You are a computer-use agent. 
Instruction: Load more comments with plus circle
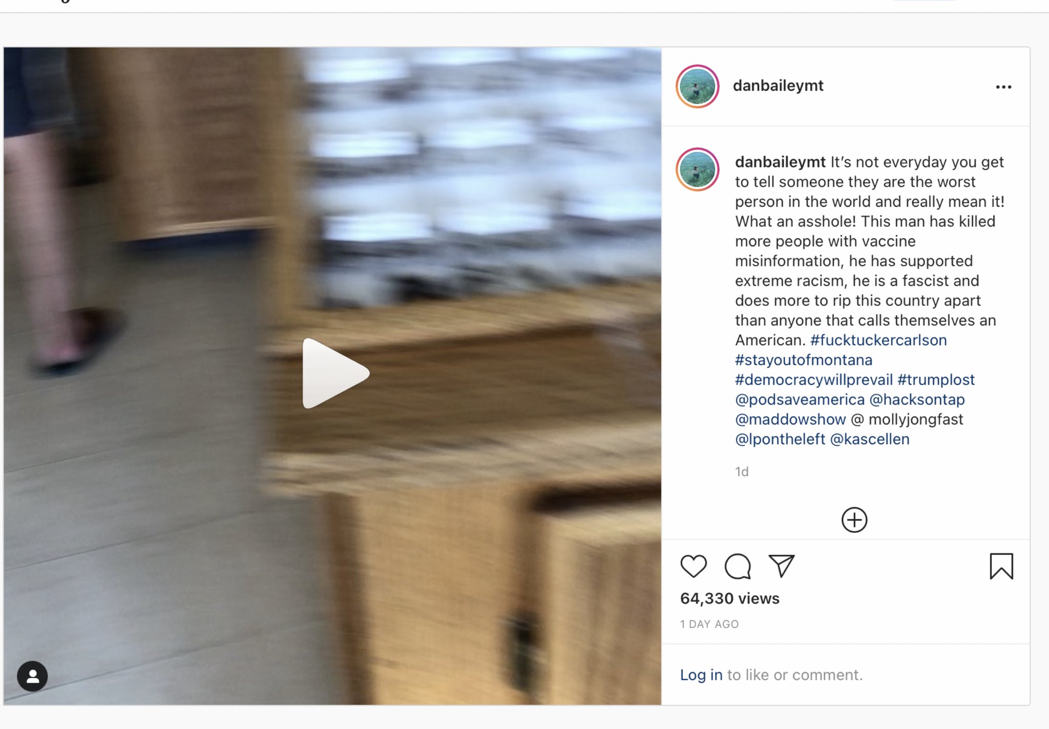854,520
